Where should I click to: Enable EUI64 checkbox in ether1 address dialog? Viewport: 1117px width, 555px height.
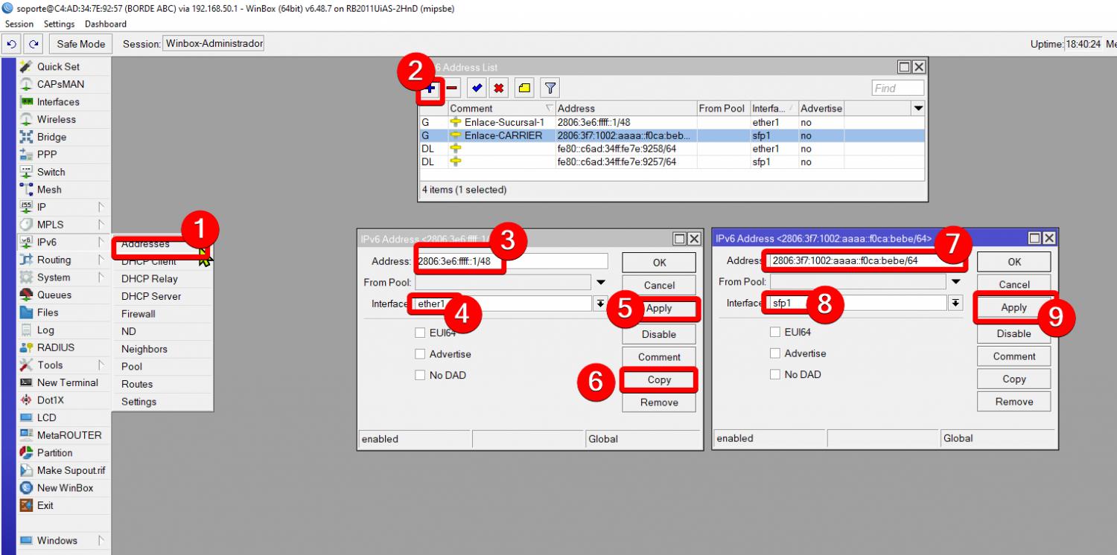click(420, 333)
